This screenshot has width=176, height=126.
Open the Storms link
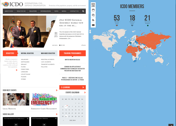pos(23,79)
